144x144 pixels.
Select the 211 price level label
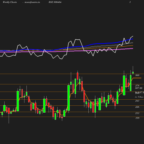coord(137,113)
